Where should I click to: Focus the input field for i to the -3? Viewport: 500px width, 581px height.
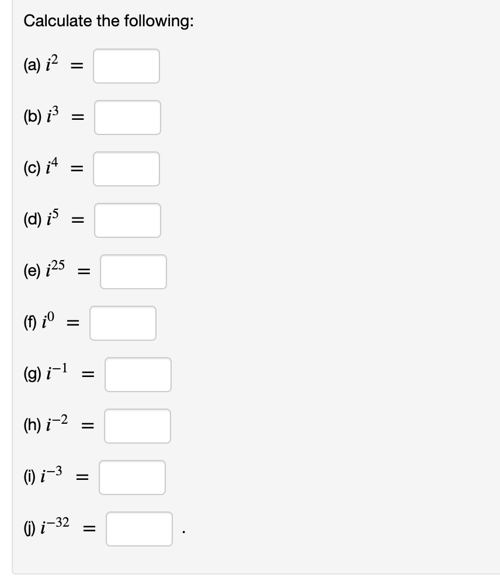coord(132,478)
